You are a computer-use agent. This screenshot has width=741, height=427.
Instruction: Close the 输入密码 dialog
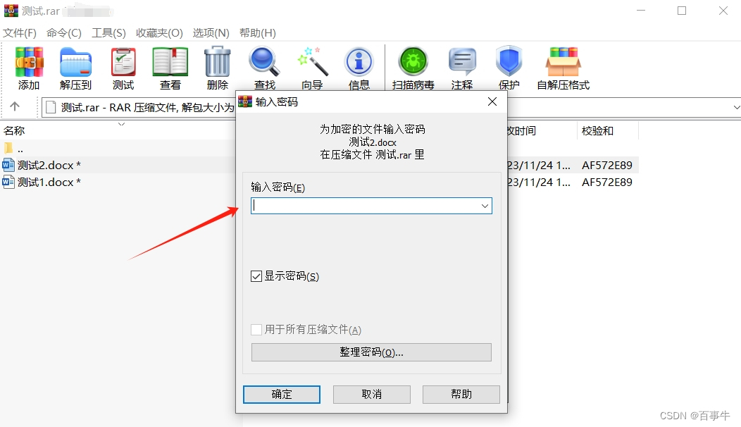(x=492, y=101)
